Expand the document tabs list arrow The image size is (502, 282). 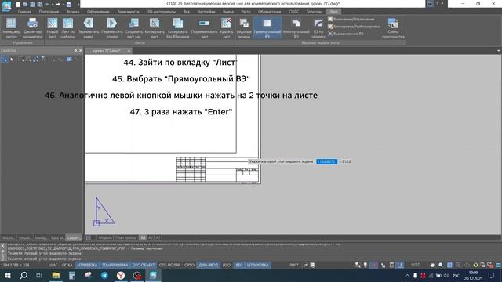pyautogui.click(x=499, y=51)
